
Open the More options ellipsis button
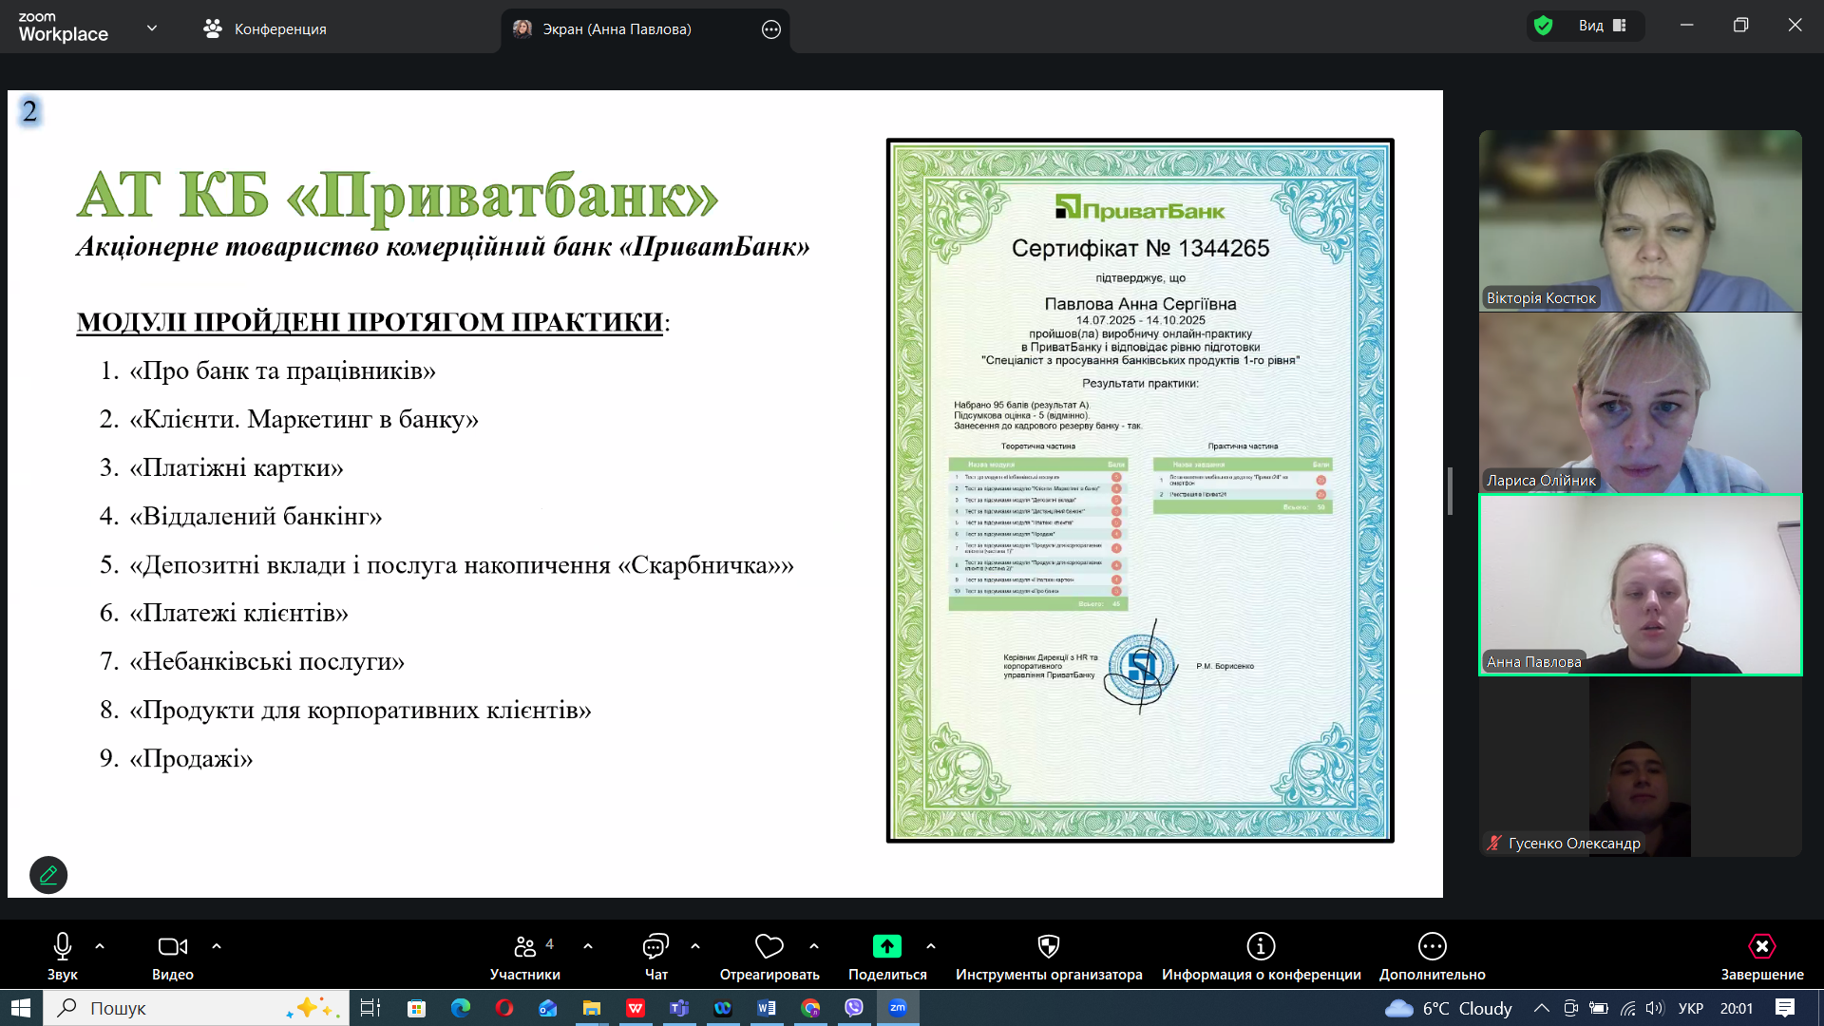pyautogui.click(x=1432, y=947)
